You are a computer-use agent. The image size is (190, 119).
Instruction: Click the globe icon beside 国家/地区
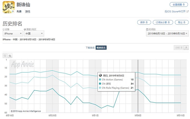tap(25, 29)
